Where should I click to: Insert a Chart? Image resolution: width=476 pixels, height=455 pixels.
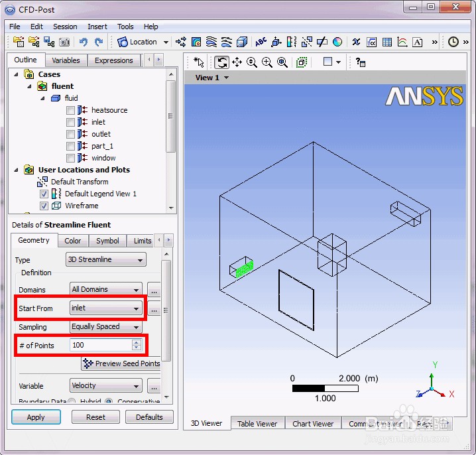[402, 42]
